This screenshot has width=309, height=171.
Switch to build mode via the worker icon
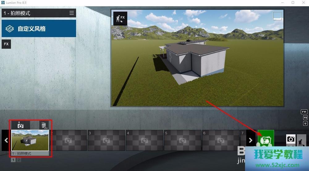301,141
